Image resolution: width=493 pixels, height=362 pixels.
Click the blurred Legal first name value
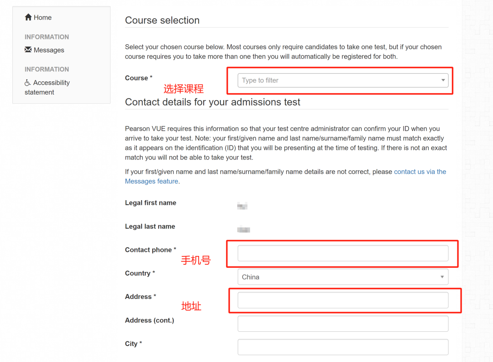[242, 206]
